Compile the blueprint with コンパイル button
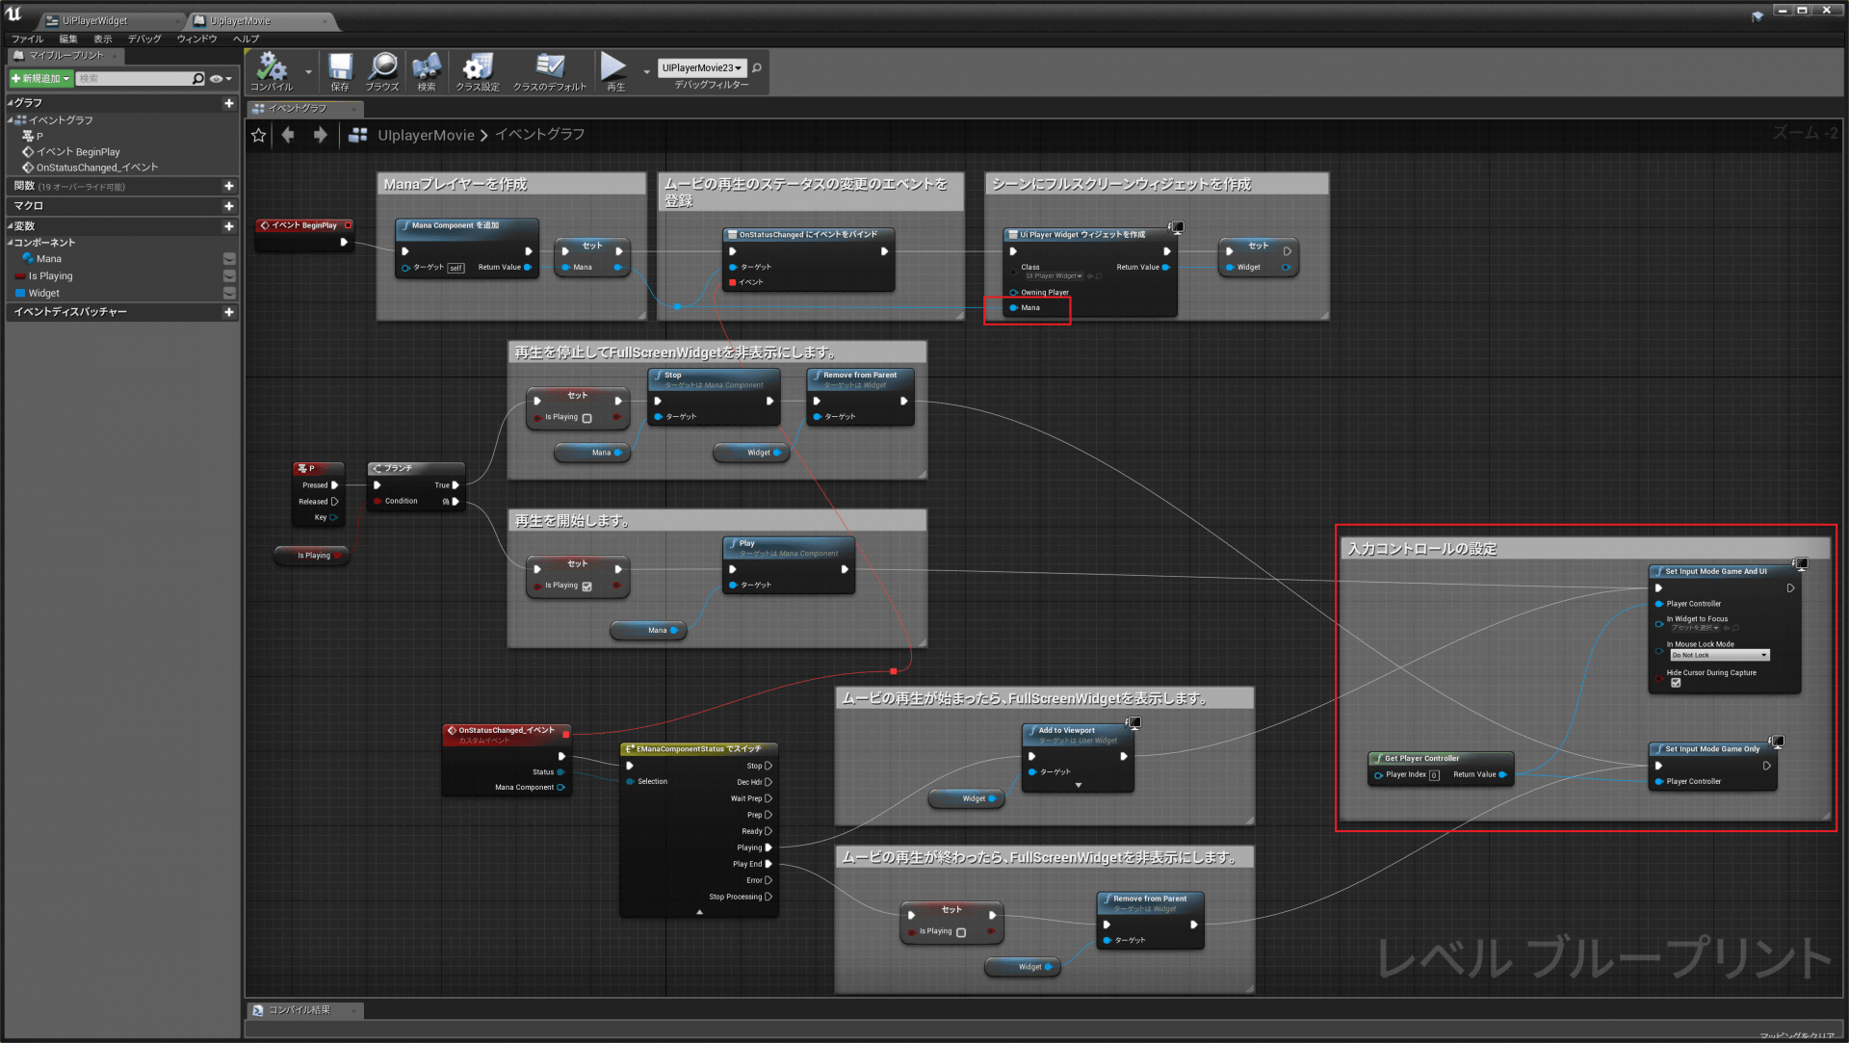Viewport: 1849px width, 1043px height. point(272,71)
